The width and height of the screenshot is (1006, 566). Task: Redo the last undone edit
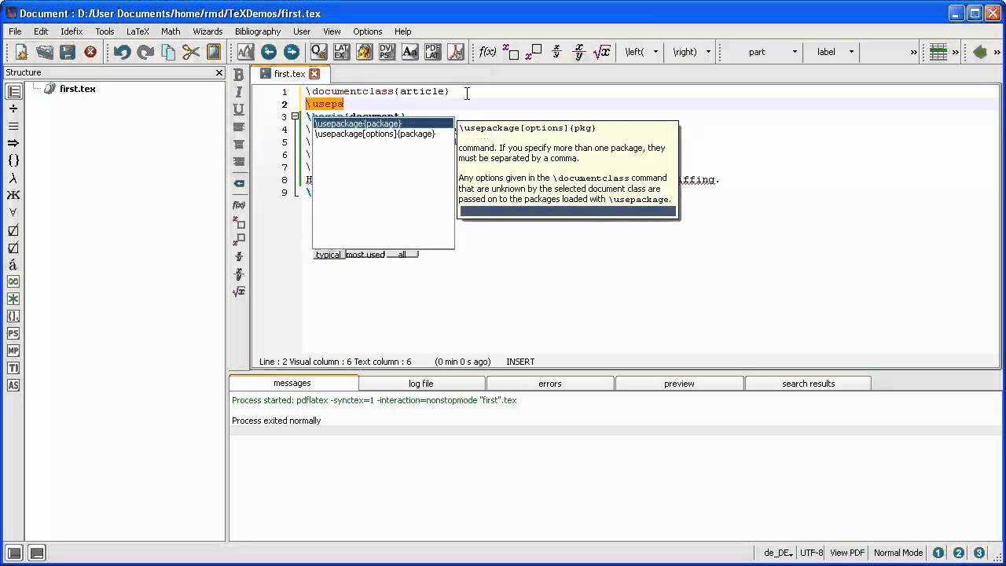(x=145, y=52)
